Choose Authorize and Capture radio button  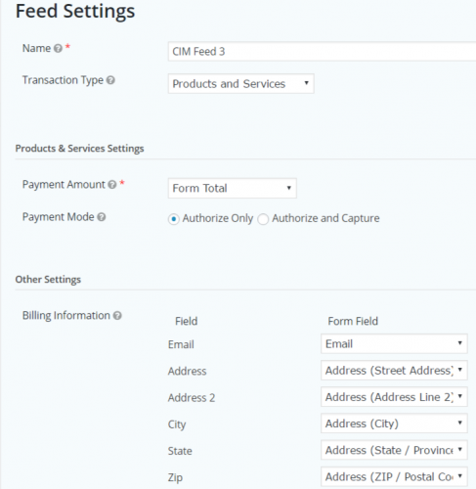(263, 219)
